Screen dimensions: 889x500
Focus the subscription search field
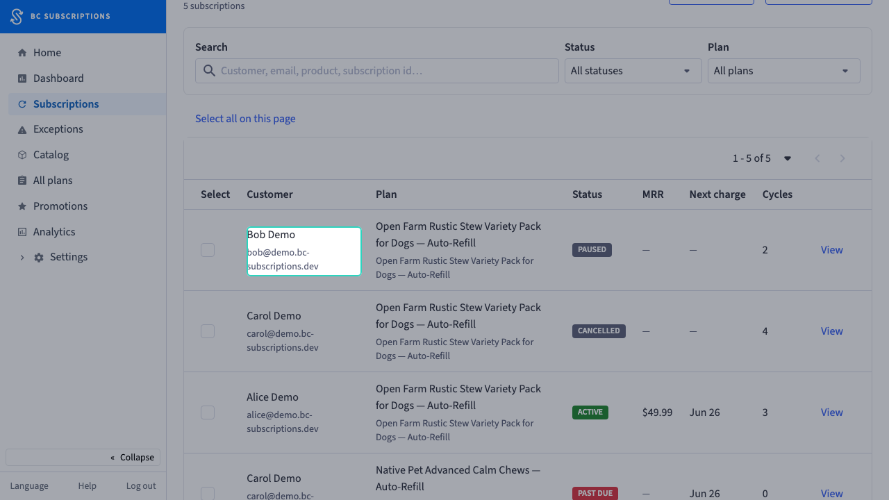click(377, 71)
